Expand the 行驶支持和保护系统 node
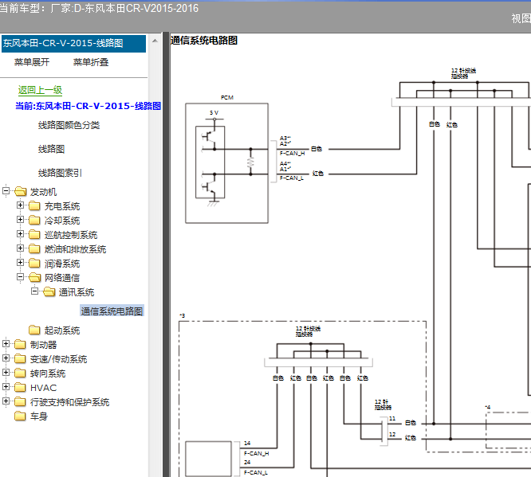Viewport: 531px width, 477px height. click(6, 401)
